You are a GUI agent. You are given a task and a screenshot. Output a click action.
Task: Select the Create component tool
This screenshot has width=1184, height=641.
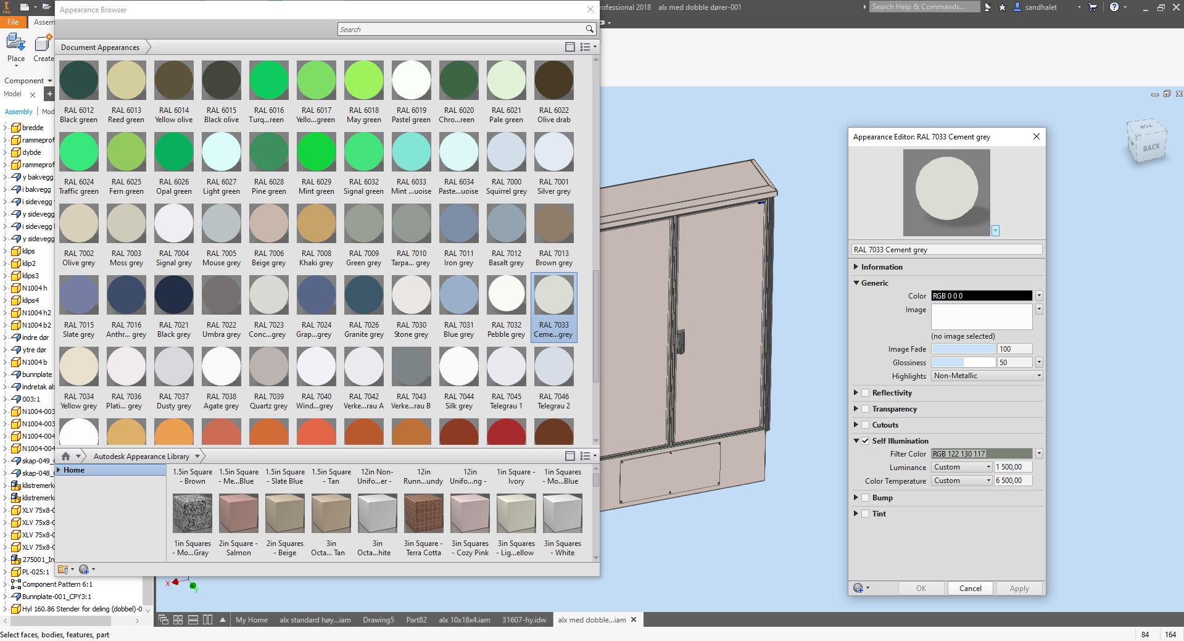41,43
